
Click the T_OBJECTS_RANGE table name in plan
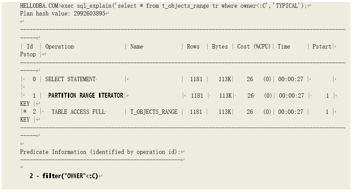tap(154, 112)
